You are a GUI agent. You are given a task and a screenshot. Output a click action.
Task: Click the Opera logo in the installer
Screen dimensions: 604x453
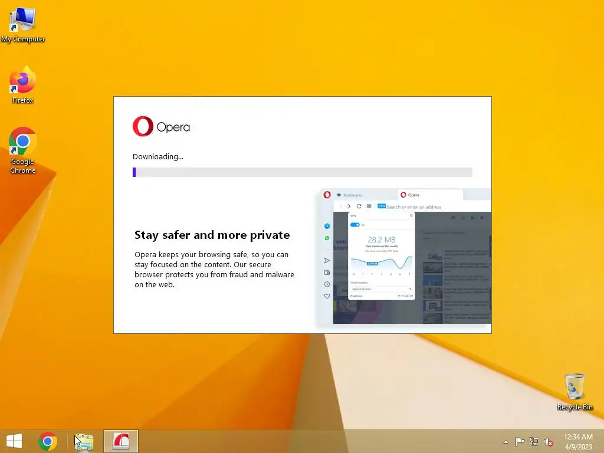162,126
